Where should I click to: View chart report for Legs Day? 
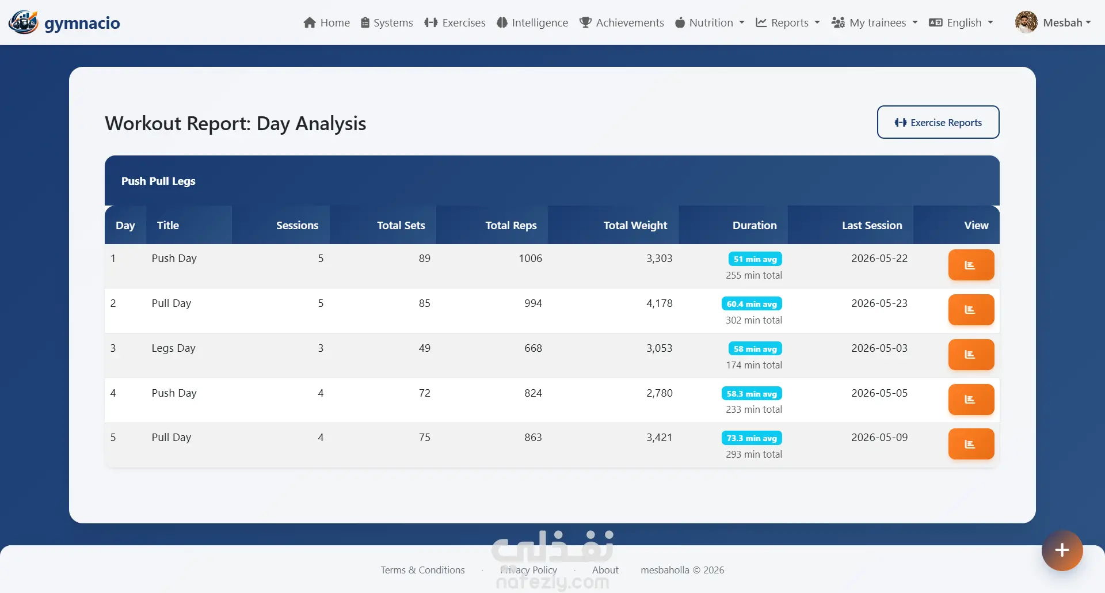(x=971, y=355)
